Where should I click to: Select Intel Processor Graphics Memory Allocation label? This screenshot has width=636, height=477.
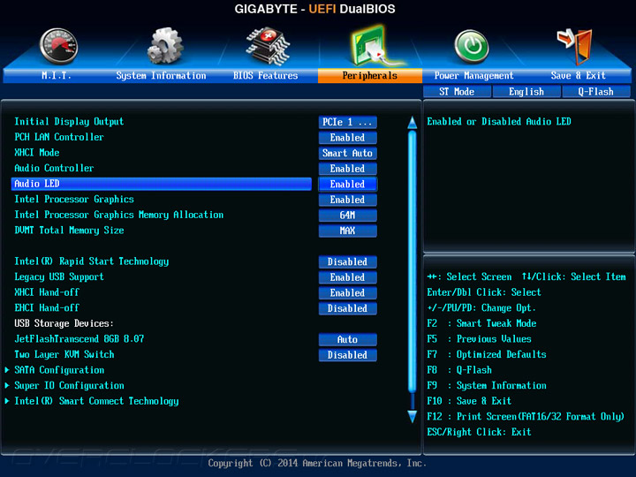[119, 215]
